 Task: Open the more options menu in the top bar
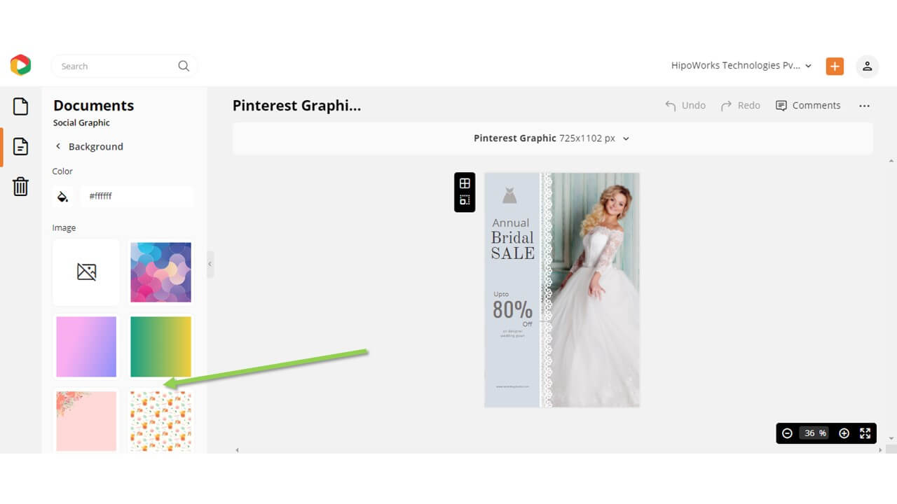(x=864, y=105)
